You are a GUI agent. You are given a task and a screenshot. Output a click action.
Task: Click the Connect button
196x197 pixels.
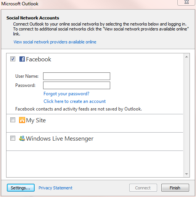[143, 188]
